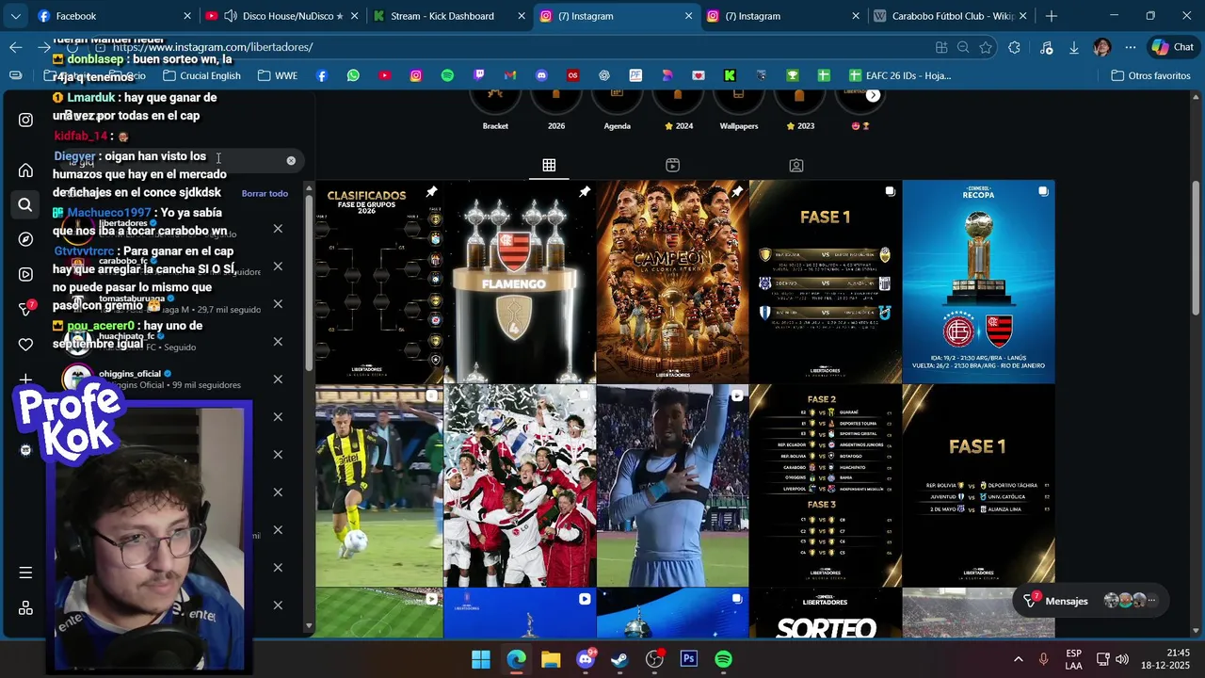This screenshot has width=1205, height=678.
Task: Open the 'Recopa' Lanús vs Flamengo post
Action: coord(978,282)
